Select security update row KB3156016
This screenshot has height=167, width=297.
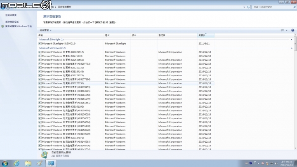(126, 122)
